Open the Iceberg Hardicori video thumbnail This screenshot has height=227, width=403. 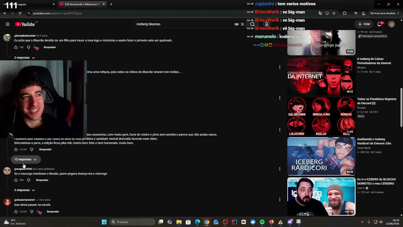coord(321,156)
